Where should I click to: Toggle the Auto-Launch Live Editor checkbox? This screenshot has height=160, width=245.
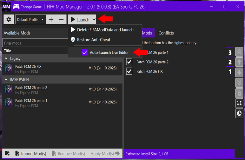(85, 52)
